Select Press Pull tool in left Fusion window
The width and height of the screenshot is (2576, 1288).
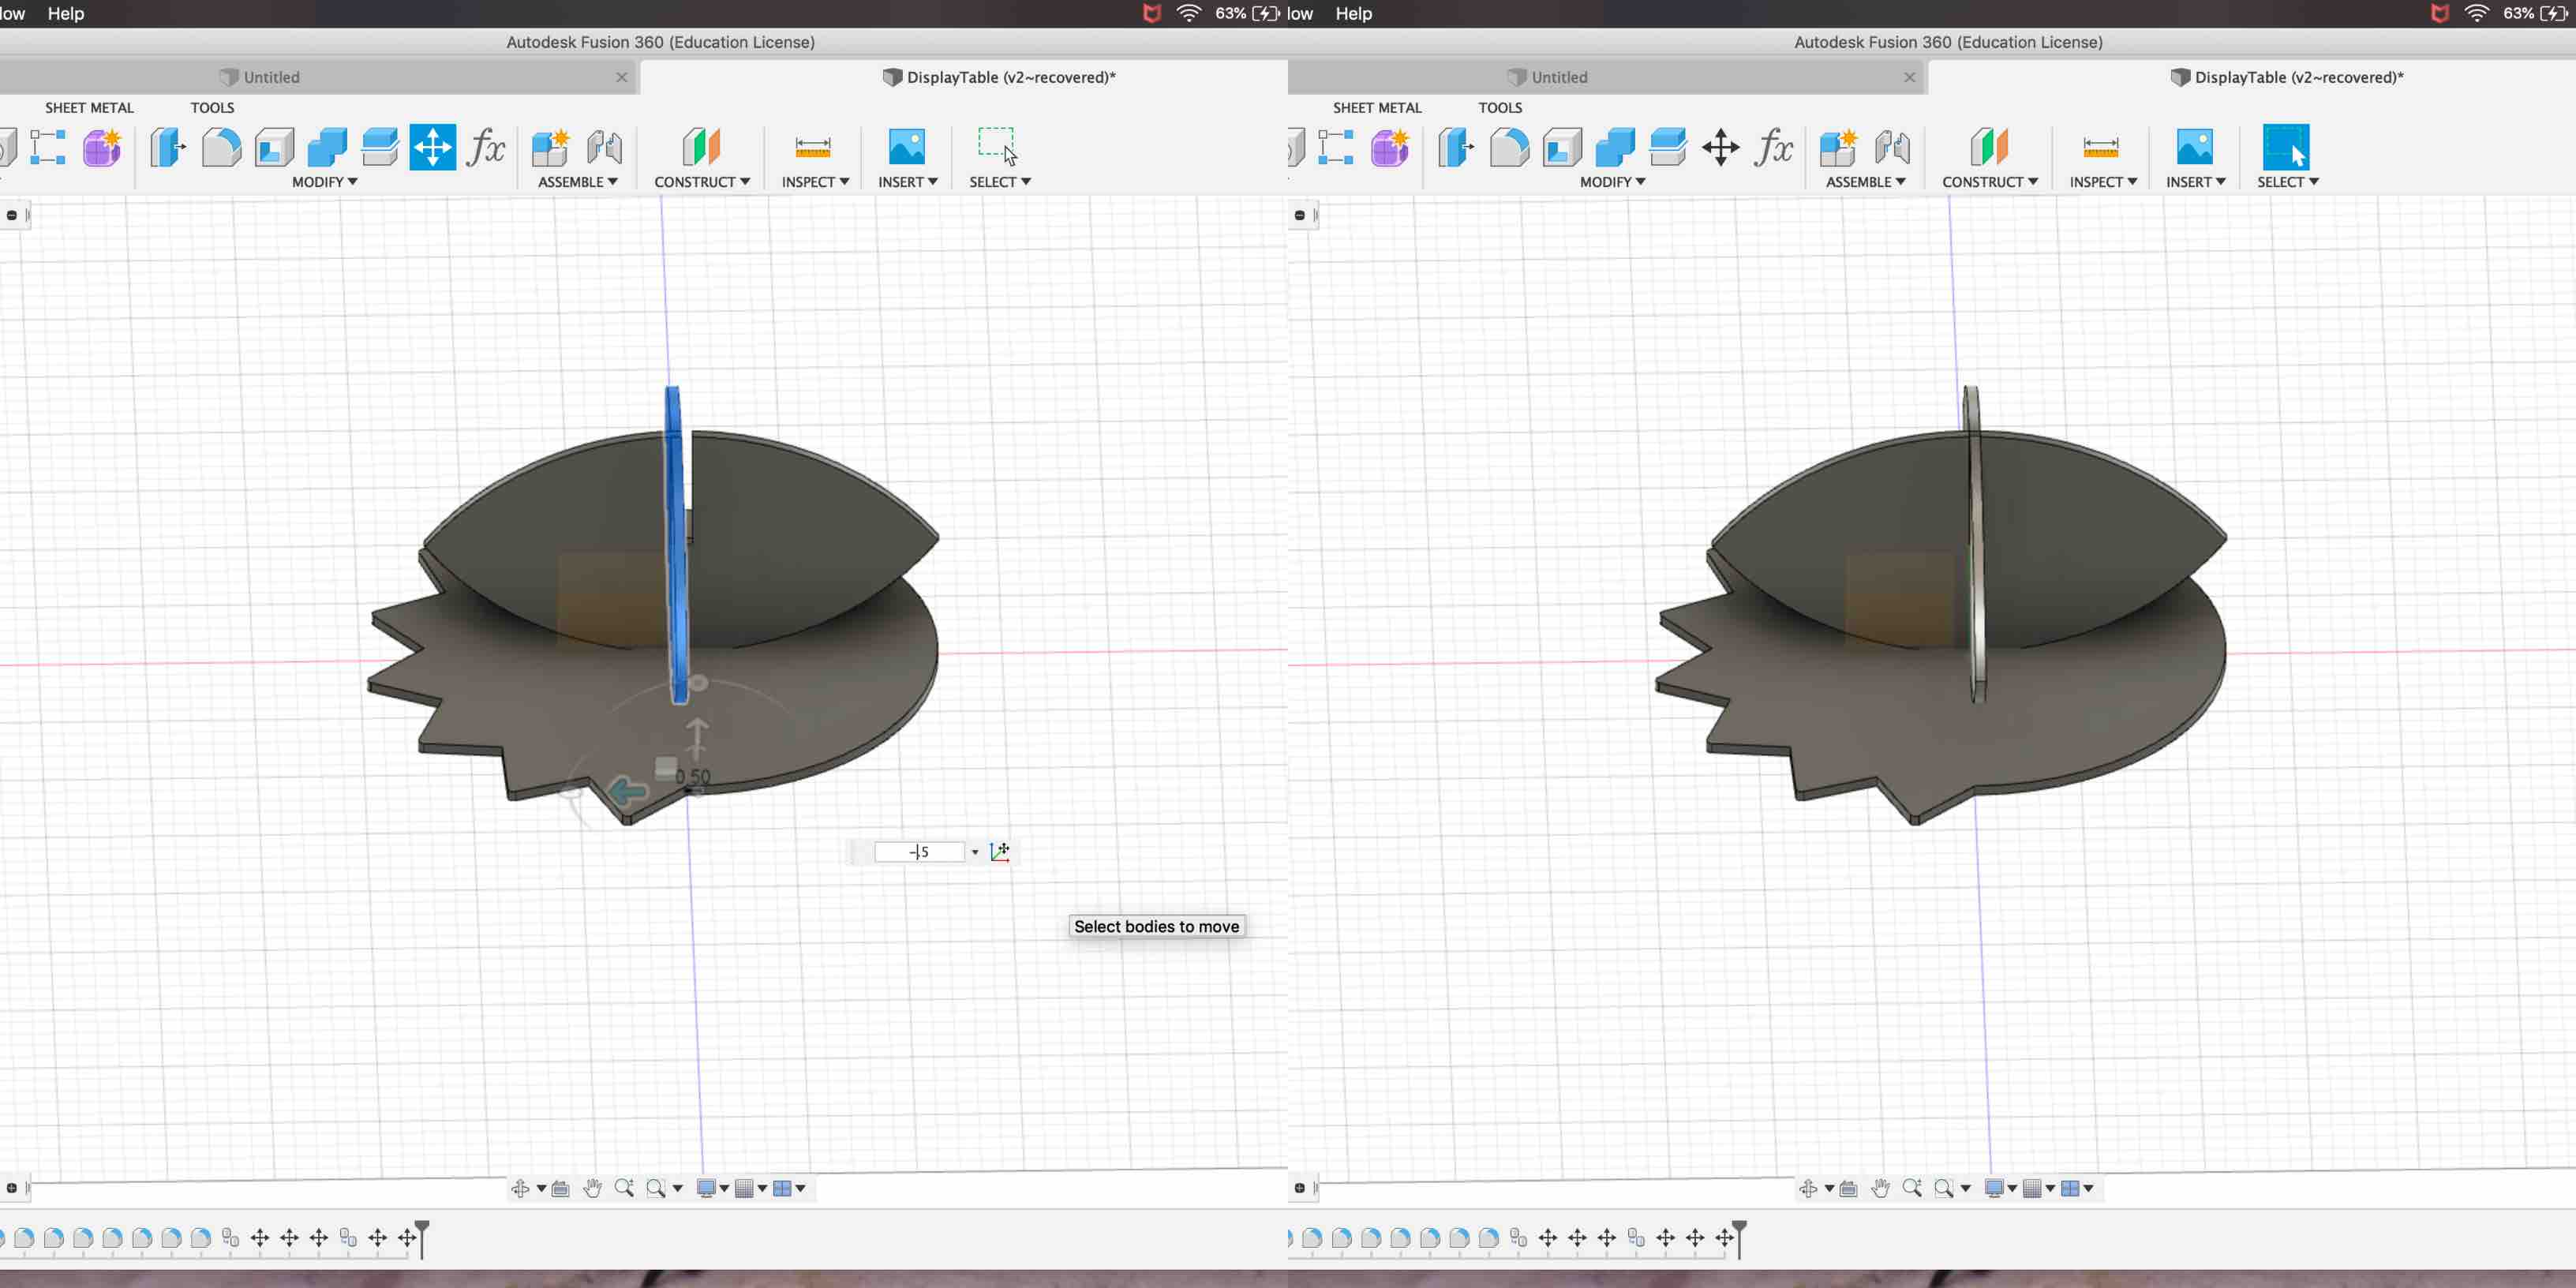(x=167, y=148)
